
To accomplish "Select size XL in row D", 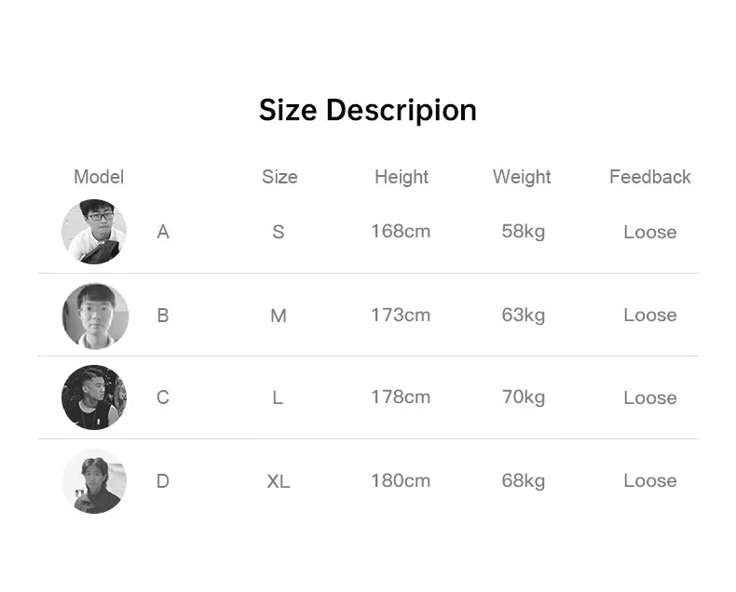I will coord(279,481).
